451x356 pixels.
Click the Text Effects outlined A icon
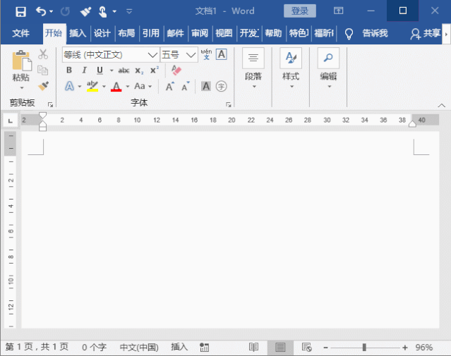[69, 86]
